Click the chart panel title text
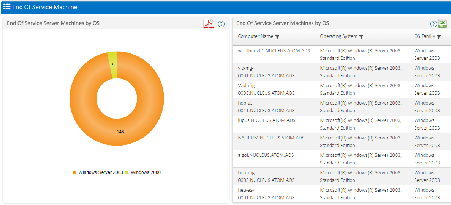 53,23
